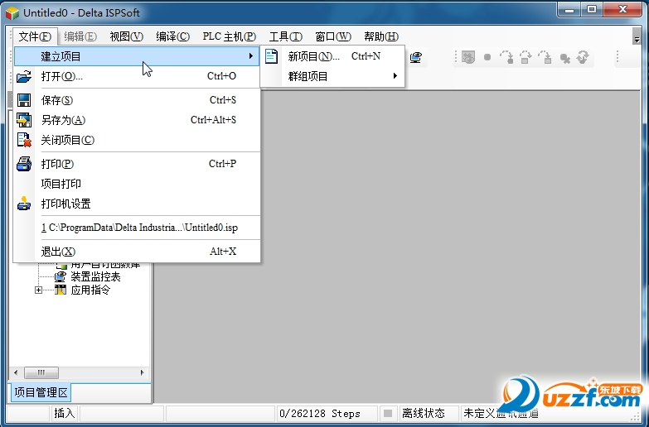The image size is (649, 427).
Task: Select 建立项目 in the file menu
Action: pos(137,56)
